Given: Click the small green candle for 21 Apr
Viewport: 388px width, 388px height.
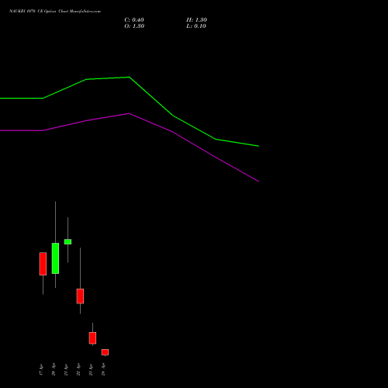Looking at the screenshot, I should 68,241.
